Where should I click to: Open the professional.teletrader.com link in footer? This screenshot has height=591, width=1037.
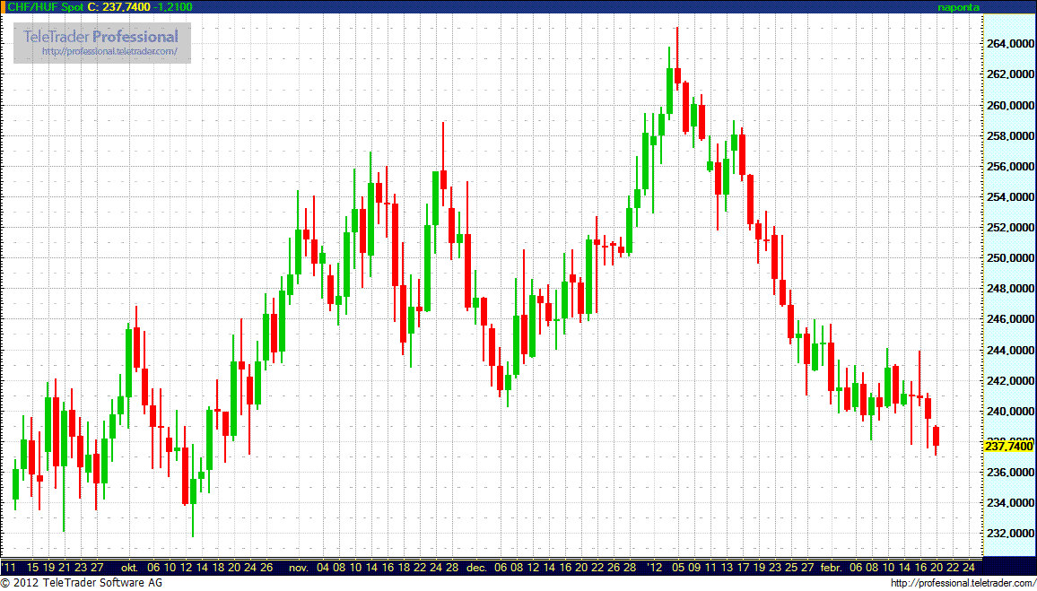pos(963,583)
